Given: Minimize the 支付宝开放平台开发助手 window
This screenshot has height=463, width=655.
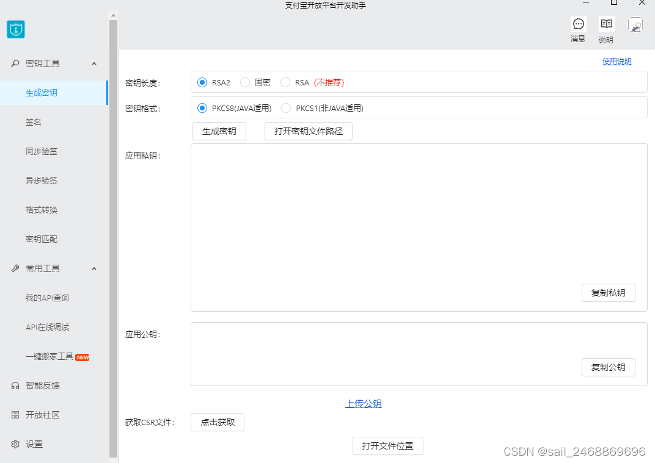Looking at the screenshot, I should coord(586,3).
